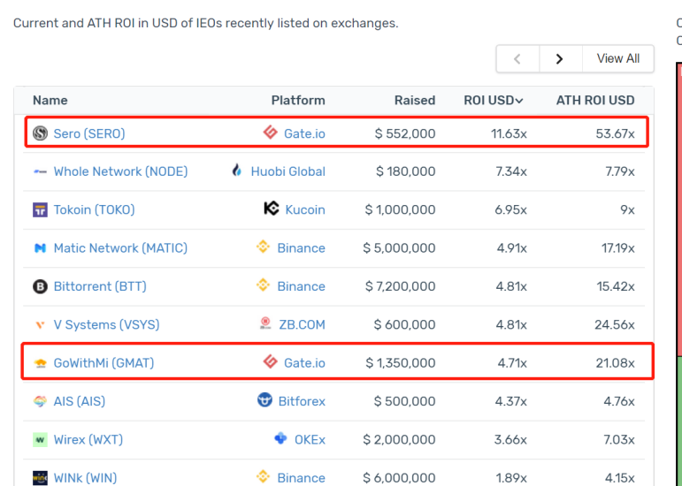Click the Sero coin logo icon
This screenshot has height=486, width=682.
coord(40,133)
